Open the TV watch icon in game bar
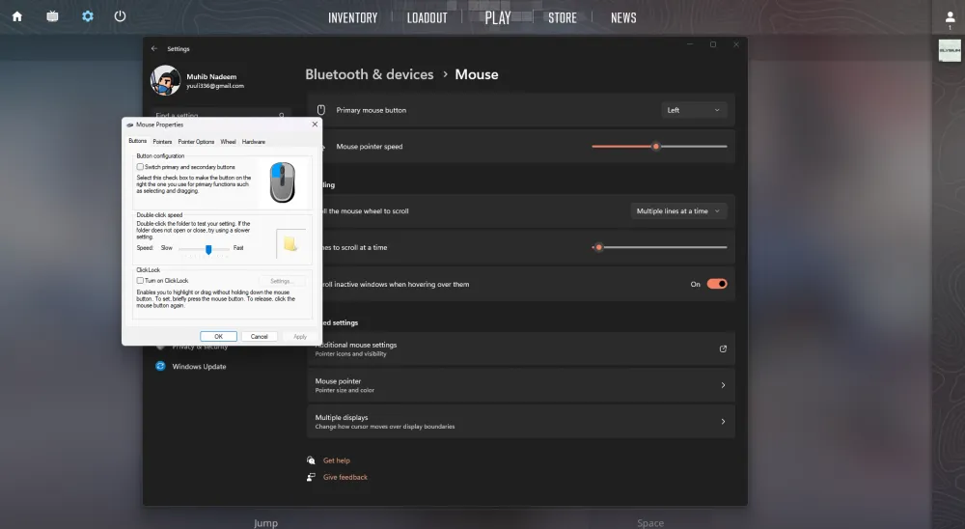The image size is (965, 529). (x=52, y=16)
